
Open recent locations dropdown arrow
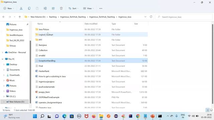(14, 17)
